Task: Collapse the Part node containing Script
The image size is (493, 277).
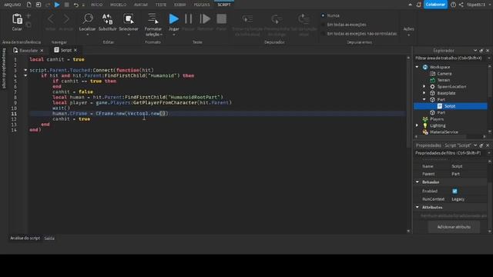Action: click(424, 99)
